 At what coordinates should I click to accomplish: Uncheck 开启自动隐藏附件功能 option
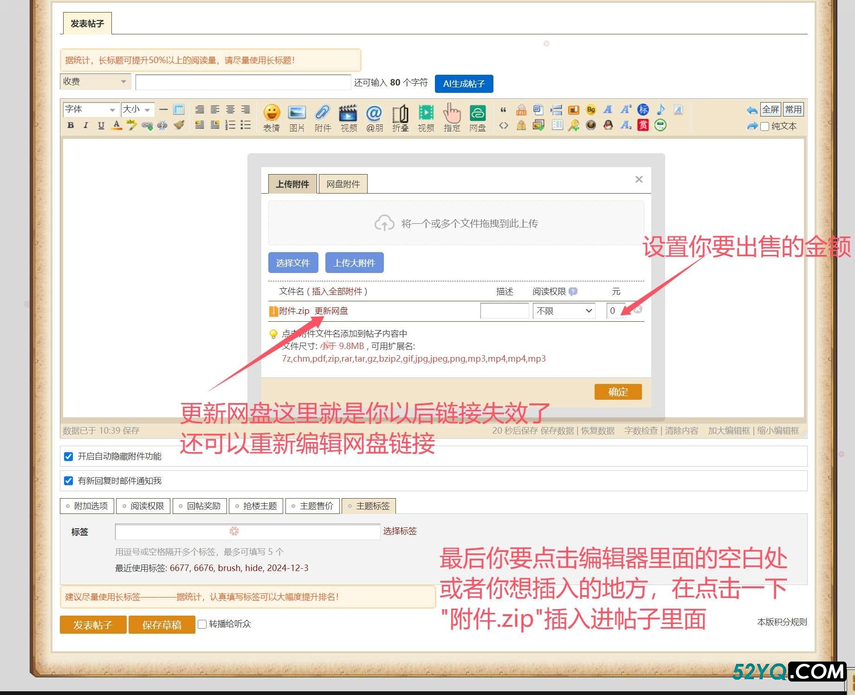pos(69,456)
